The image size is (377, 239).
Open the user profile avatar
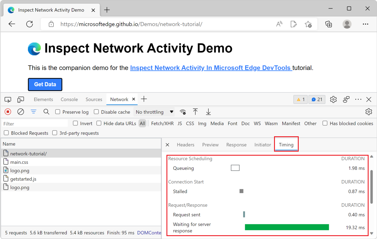(347, 24)
